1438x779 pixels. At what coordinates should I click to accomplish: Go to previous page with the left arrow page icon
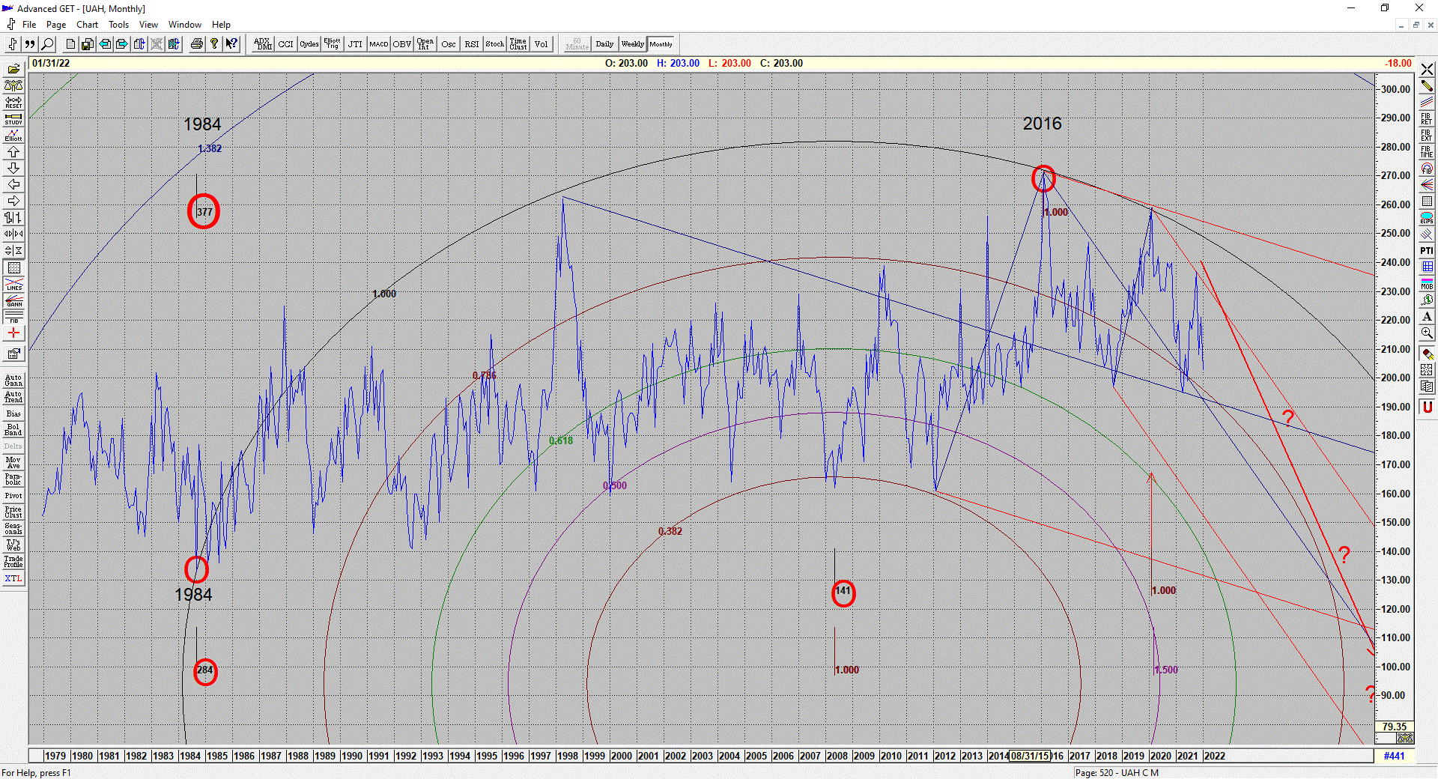click(x=105, y=44)
